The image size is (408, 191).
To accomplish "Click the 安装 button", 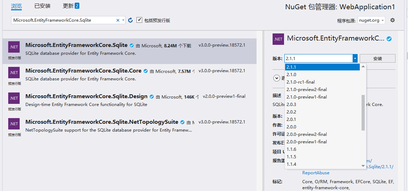I will coord(377,58).
